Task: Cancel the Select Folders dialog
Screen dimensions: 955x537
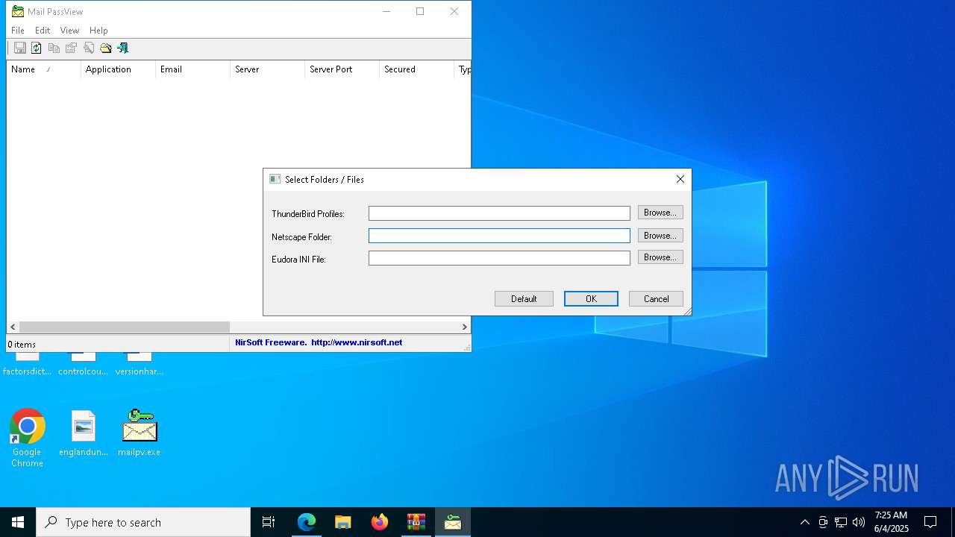Action: click(x=656, y=298)
